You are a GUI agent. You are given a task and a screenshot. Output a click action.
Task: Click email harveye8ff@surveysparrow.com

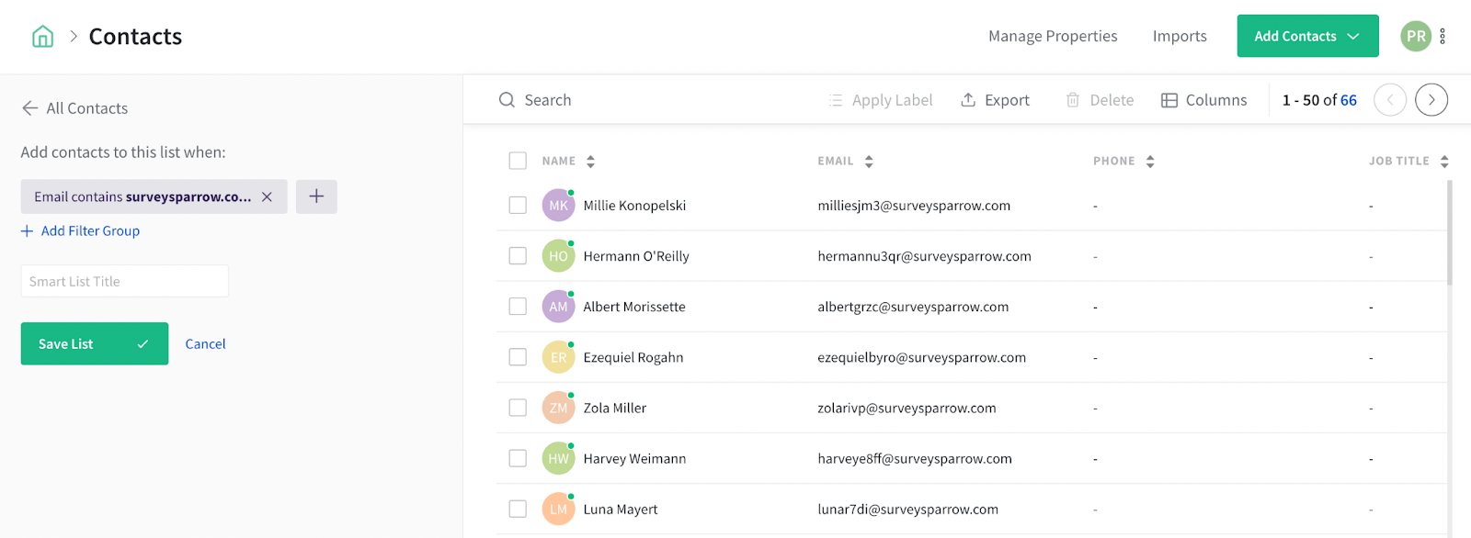coord(915,458)
